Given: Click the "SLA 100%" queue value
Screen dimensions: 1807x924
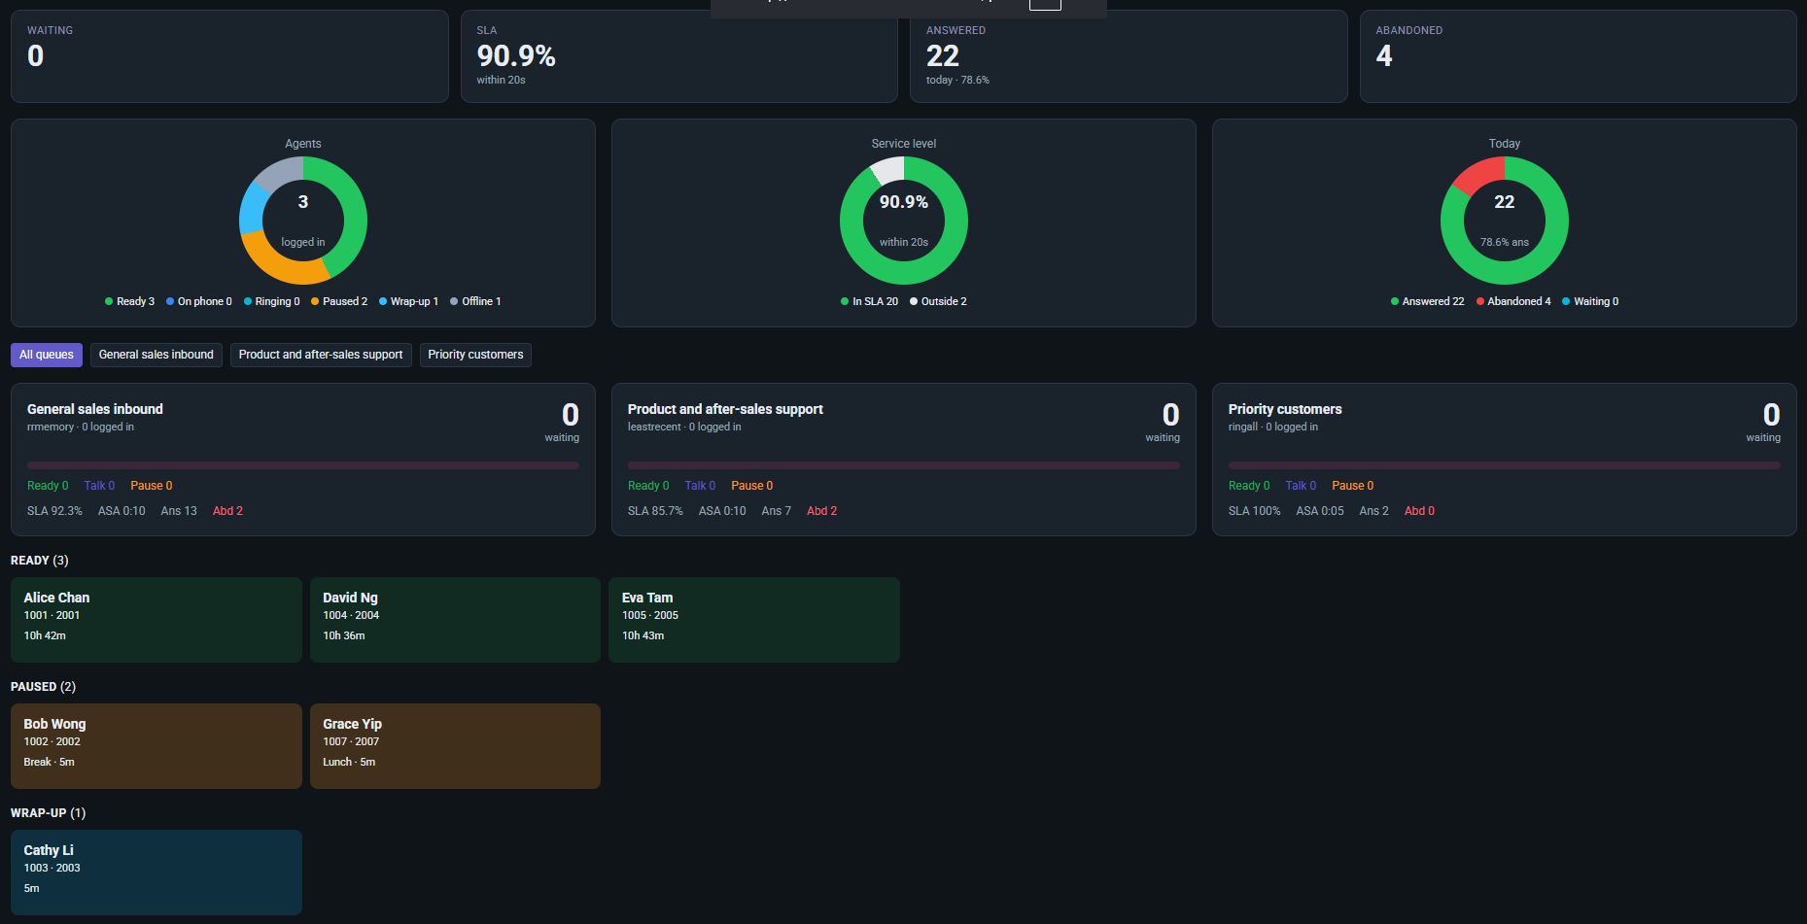Looking at the screenshot, I should pos(1255,511).
